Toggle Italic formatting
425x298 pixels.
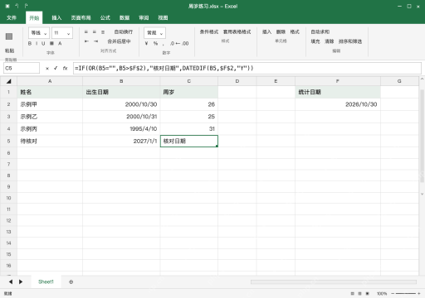pos(37,43)
